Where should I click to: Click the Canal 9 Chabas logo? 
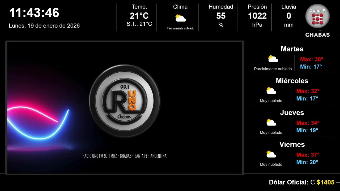(317, 20)
